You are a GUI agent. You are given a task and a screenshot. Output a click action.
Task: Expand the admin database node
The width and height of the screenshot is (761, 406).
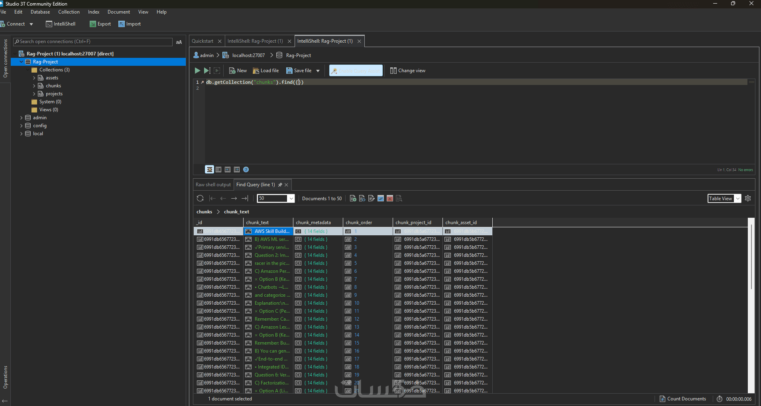click(22, 118)
